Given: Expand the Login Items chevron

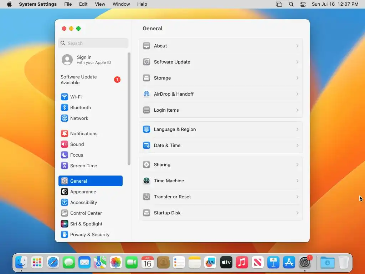Looking at the screenshot, I should [x=297, y=110].
